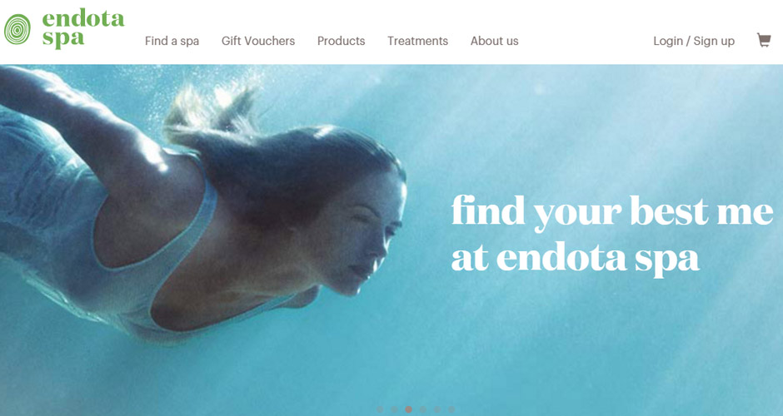The width and height of the screenshot is (783, 416).
Task: Go to Gift Vouchers page
Action: (x=258, y=41)
